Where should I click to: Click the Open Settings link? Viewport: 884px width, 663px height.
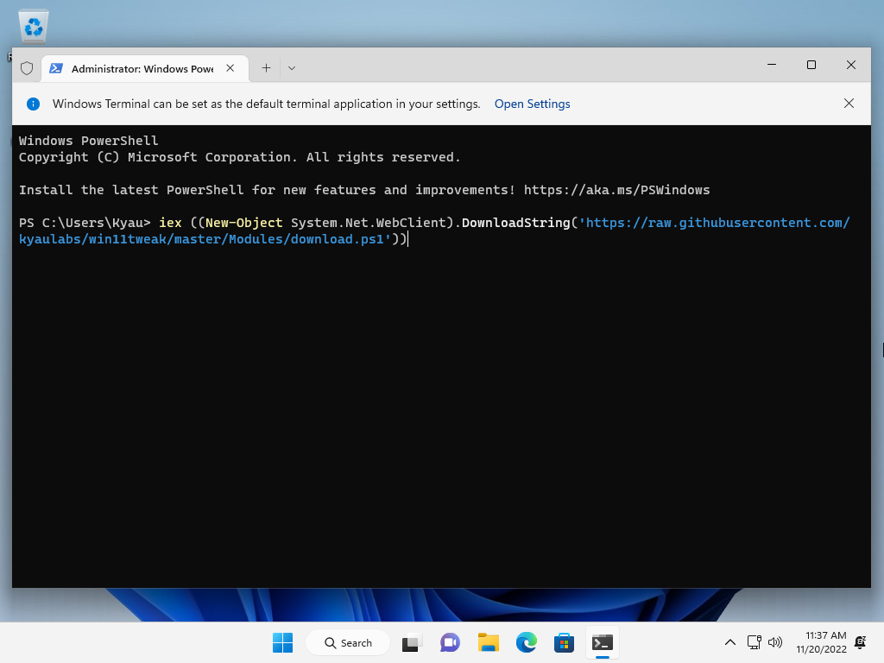point(532,104)
